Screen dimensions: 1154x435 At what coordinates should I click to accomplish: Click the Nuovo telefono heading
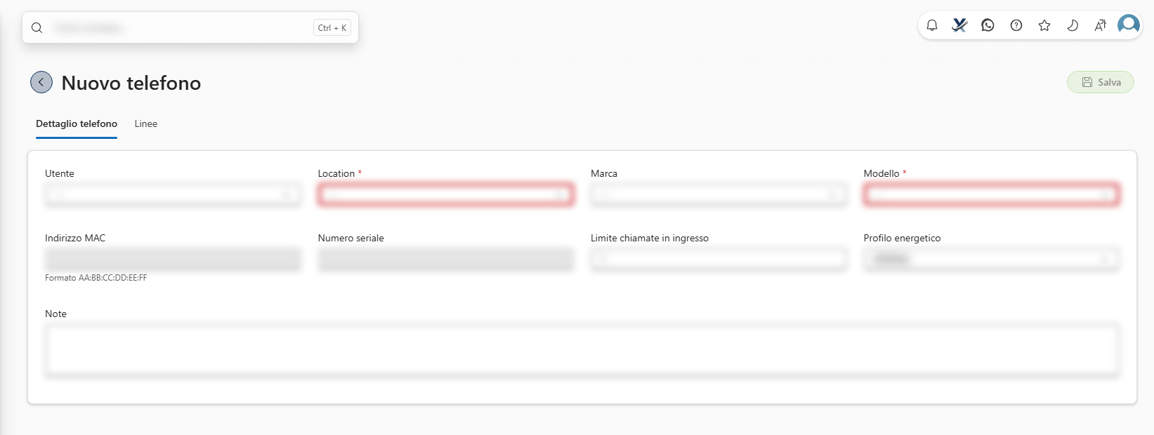pos(131,83)
